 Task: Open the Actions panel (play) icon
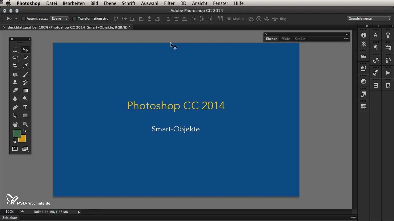click(388, 73)
